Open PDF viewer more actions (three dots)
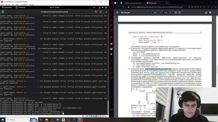 click(214, 13)
